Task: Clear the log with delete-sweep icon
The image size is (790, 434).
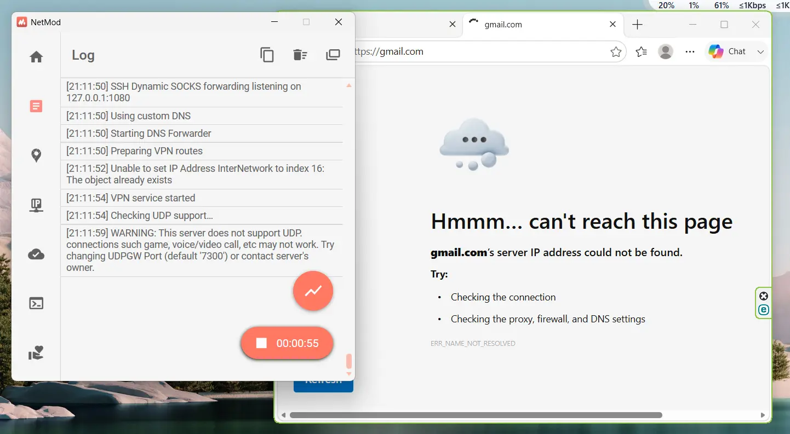Action: (300, 55)
